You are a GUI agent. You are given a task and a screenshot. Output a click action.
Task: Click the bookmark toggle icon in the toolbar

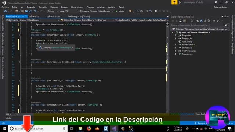click(156, 11)
